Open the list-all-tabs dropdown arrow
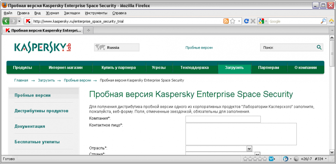 coord(332,31)
